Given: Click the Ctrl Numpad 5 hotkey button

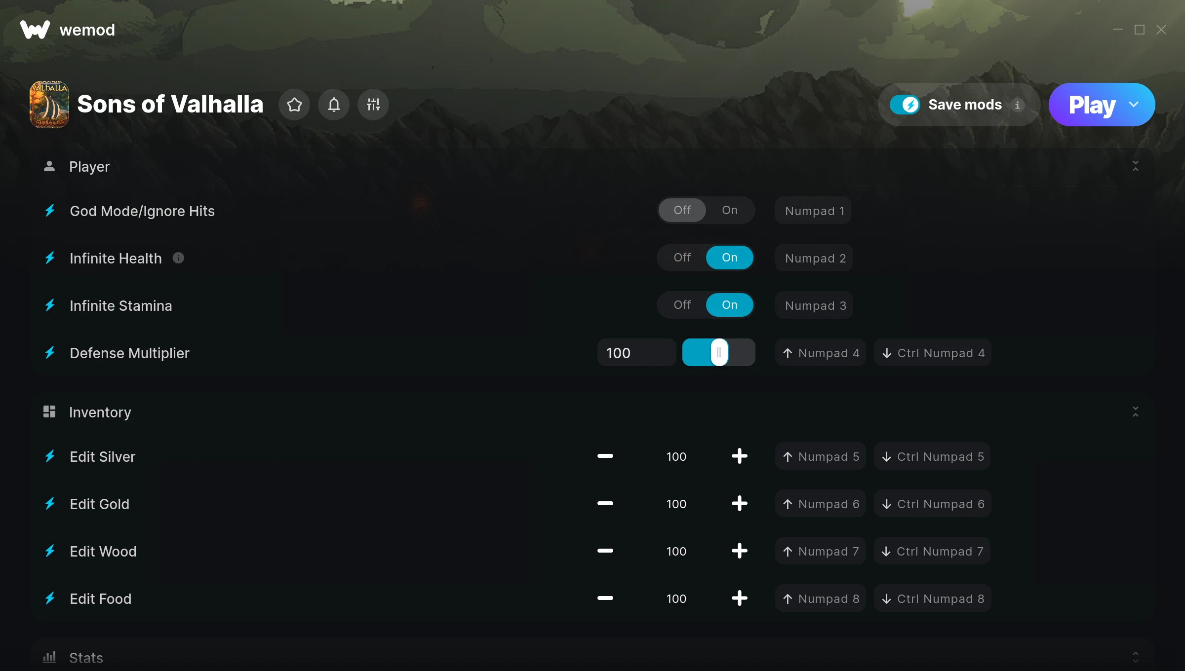Looking at the screenshot, I should click(933, 456).
